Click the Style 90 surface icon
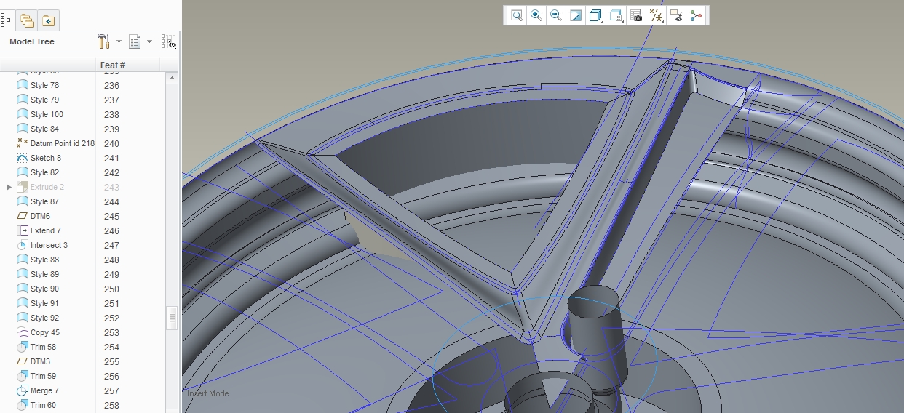The width and height of the screenshot is (904, 413). pos(23,289)
